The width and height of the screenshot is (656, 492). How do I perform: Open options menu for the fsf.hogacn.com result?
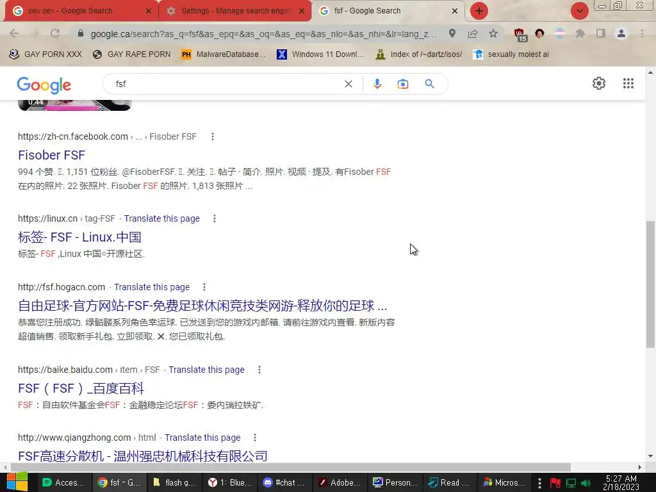pyautogui.click(x=204, y=287)
